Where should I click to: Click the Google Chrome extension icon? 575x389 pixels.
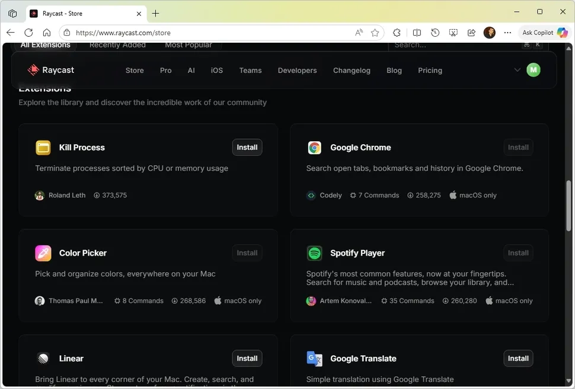click(314, 147)
